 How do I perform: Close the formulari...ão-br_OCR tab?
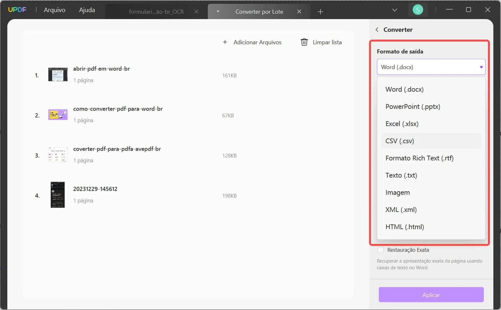click(196, 11)
